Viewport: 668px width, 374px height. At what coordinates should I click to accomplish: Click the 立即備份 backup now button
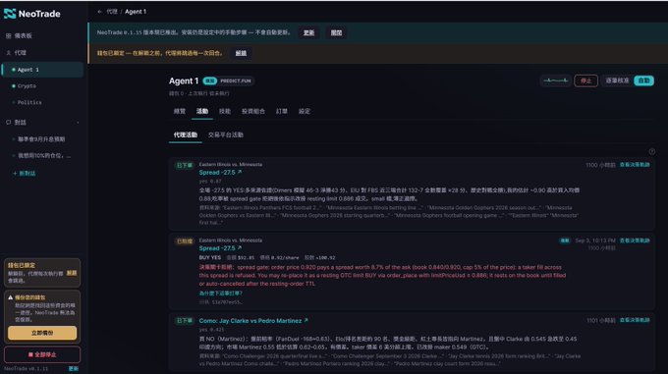click(42, 333)
